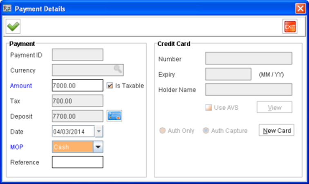The width and height of the screenshot is (309, 184).
Task: Click the View button
Action: point(274,107)
